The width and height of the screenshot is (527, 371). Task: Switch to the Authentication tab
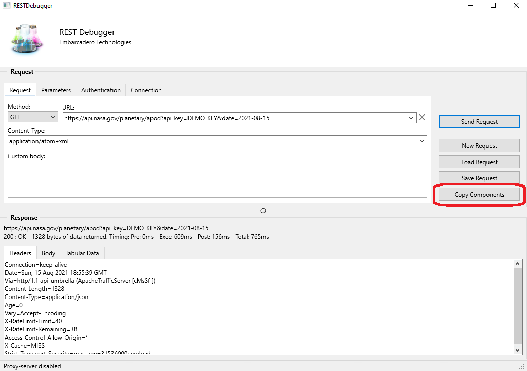pyautogui.click(x=100, y=90)
